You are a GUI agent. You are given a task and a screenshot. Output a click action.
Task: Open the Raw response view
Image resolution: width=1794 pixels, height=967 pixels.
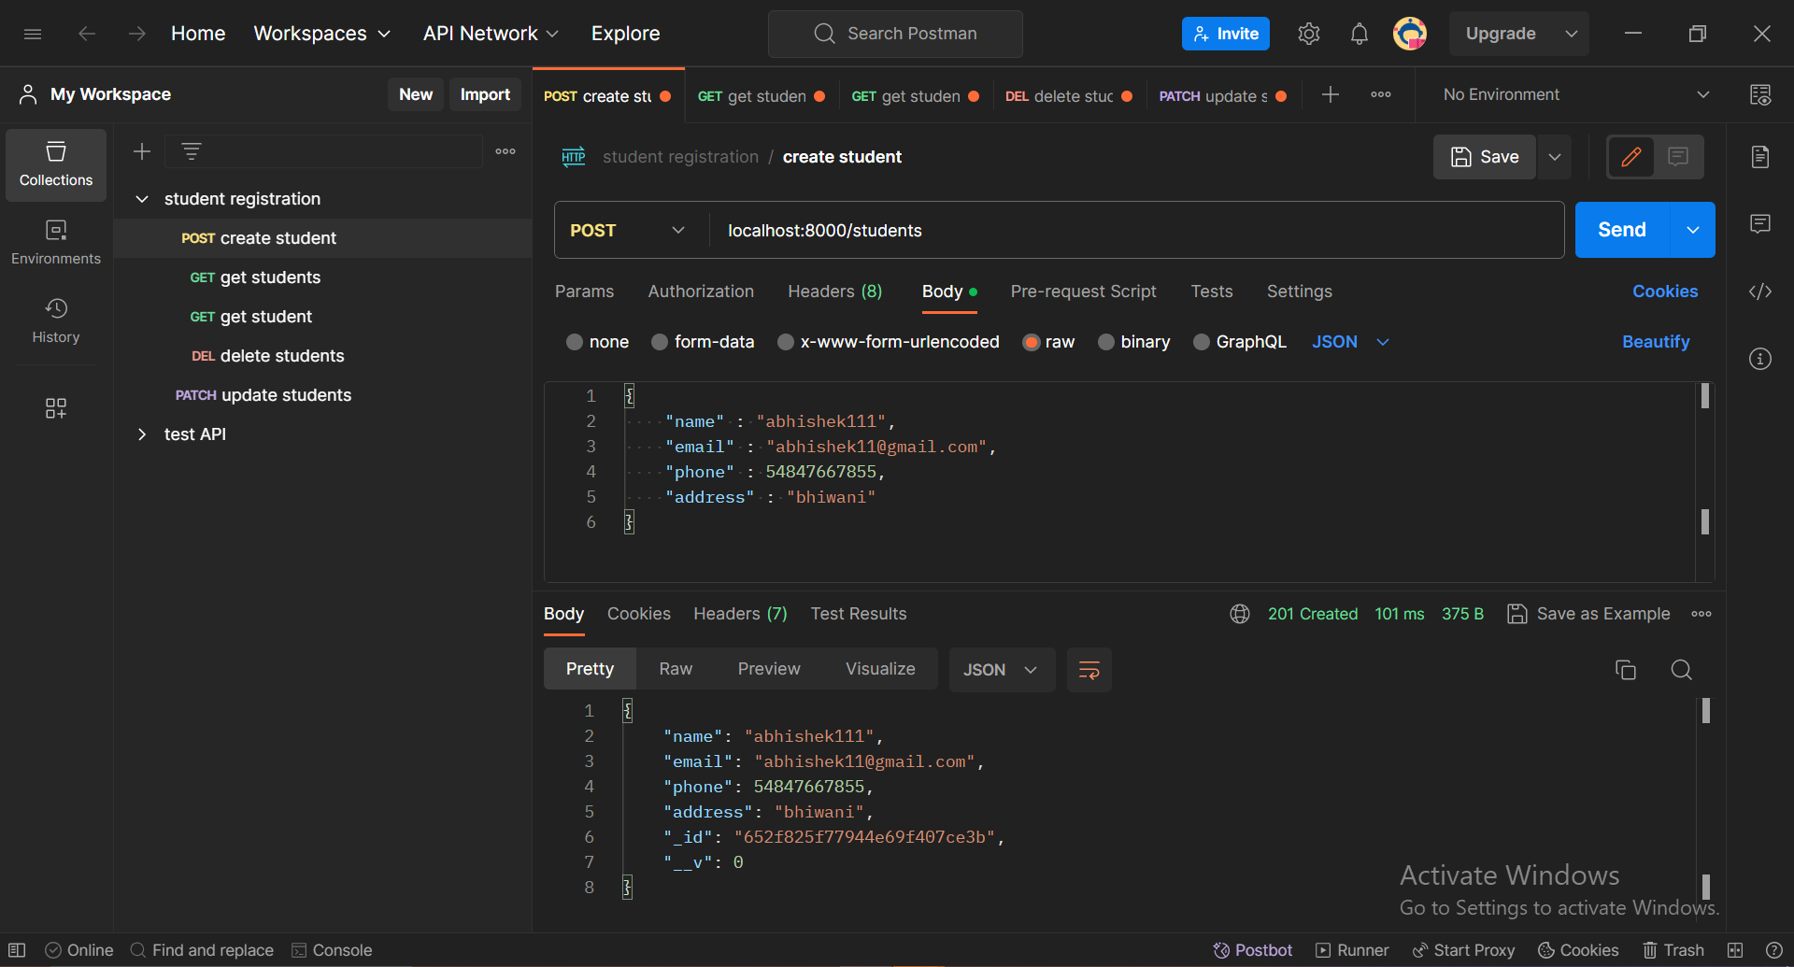coord(675,668)
